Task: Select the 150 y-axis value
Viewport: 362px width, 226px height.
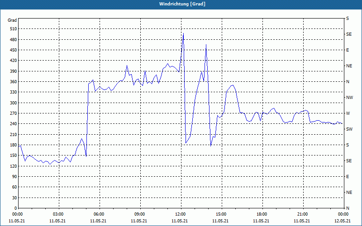Action: [x=13, y=155]
